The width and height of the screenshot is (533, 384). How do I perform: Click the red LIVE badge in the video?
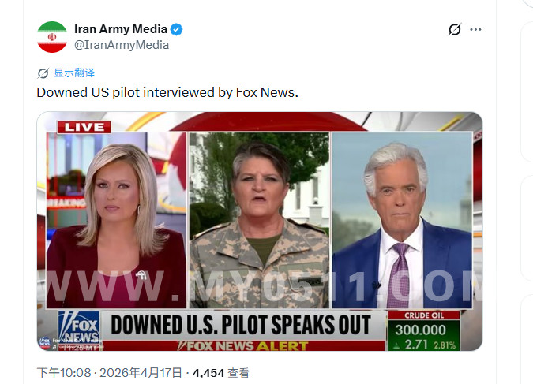84,127
